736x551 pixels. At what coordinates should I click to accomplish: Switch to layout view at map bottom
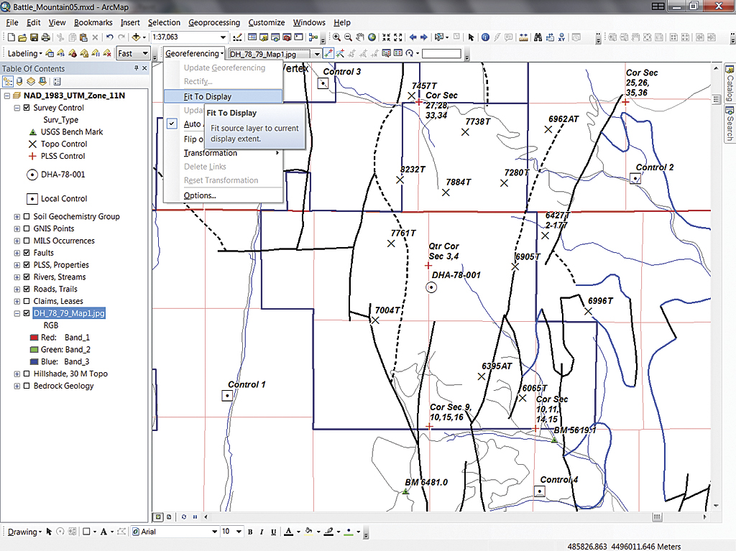click(169, 517)
